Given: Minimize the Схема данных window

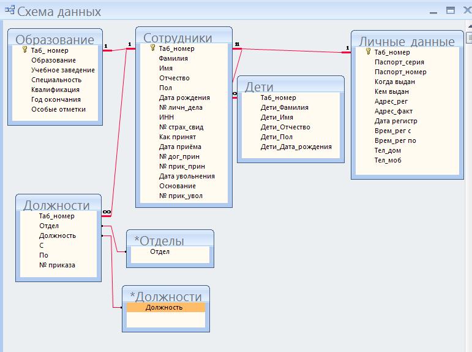Looking at the screenshot, I should (x=433, y=12).
